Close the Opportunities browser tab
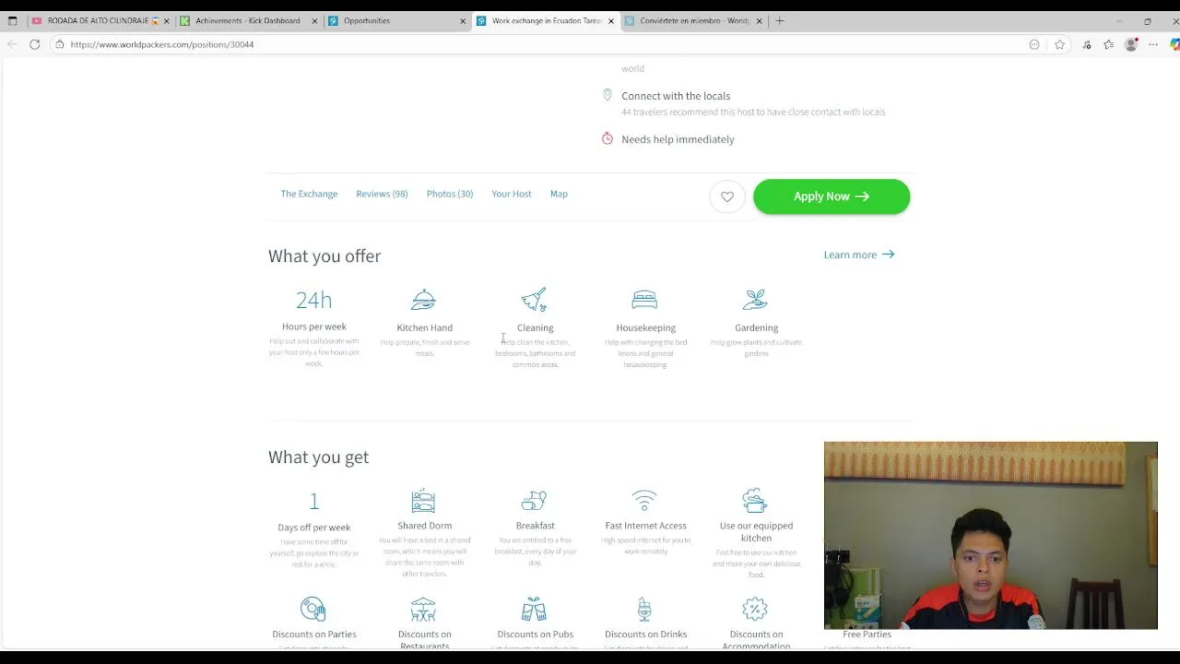 tap(463, 20)
